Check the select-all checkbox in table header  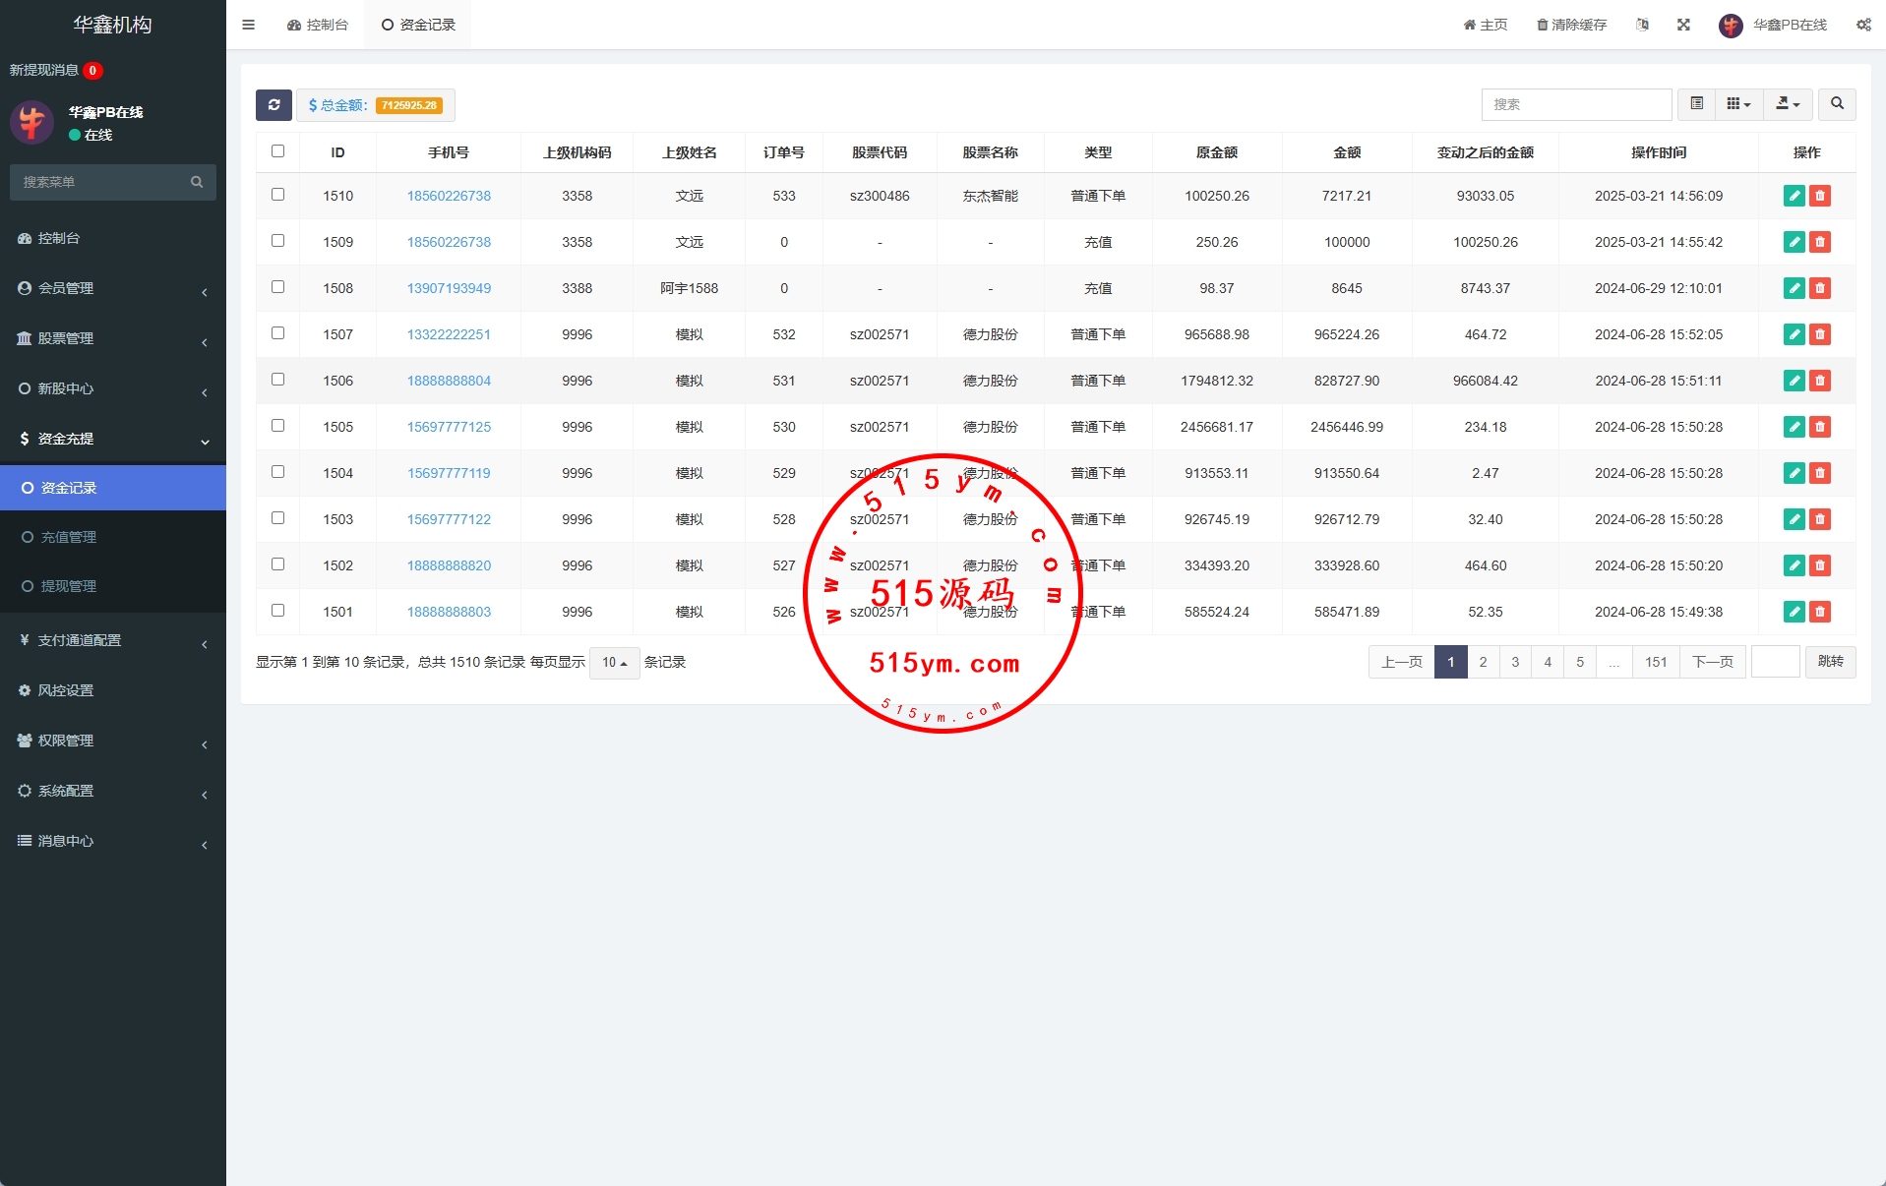pos(277,151)
